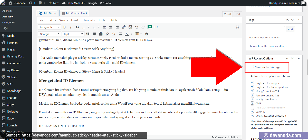The width and height of the screenshot is (308, 140).
Task: Move WP Rocket Options panel down
Action: click(293, 58)
